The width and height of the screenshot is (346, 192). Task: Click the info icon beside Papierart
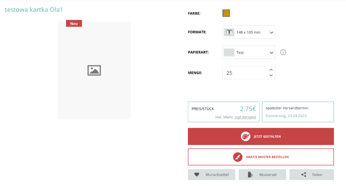coord(283,52)
